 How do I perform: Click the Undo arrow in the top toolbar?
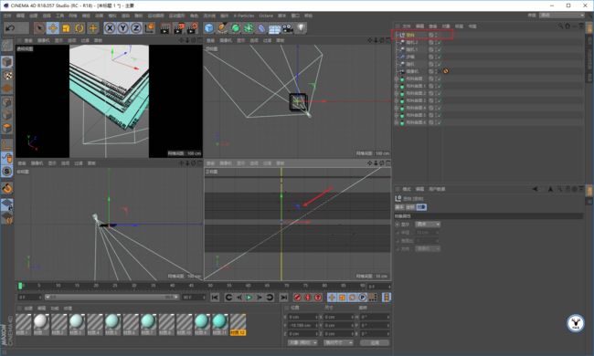click(11, 28)
